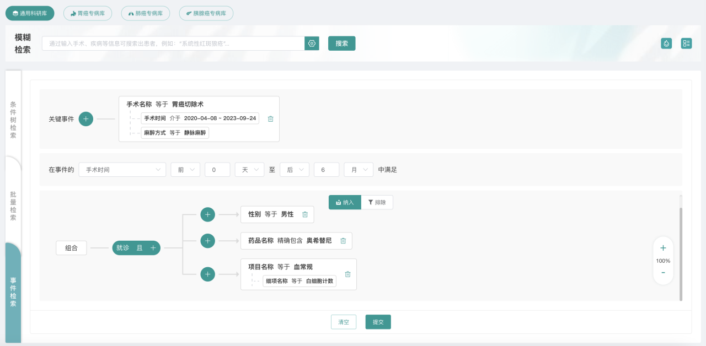Click 手术名称 等于 胃癌切除术 condition
706x346 pixels.
(x=165, y=104)
